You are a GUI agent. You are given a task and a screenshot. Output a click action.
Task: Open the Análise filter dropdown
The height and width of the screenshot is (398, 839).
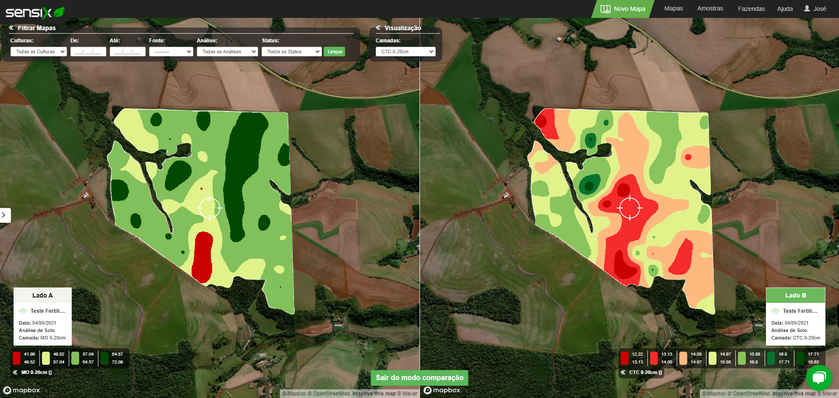(227, 52)
